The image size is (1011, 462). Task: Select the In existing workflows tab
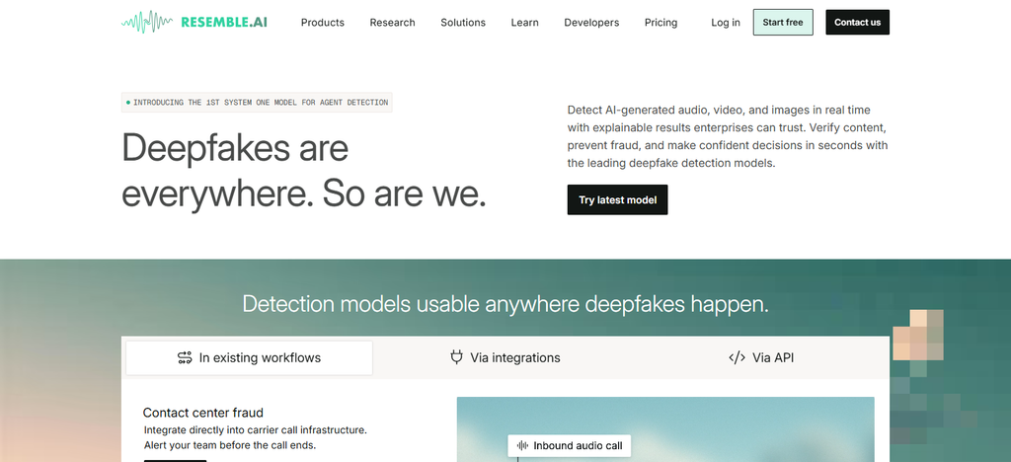[249, 357]
